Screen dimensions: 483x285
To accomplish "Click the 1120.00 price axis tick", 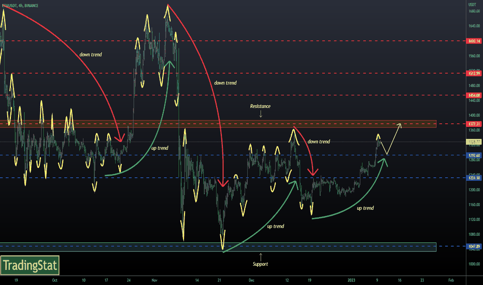I will (474, 219).
